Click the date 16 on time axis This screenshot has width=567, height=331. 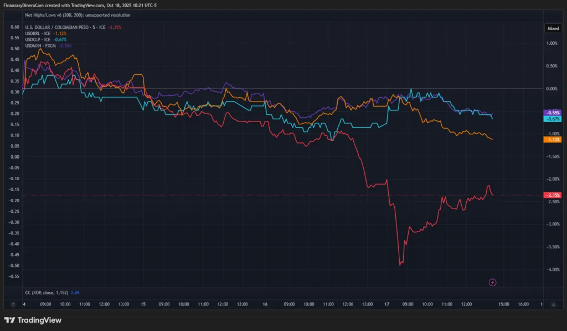click(x=265, y=304)
